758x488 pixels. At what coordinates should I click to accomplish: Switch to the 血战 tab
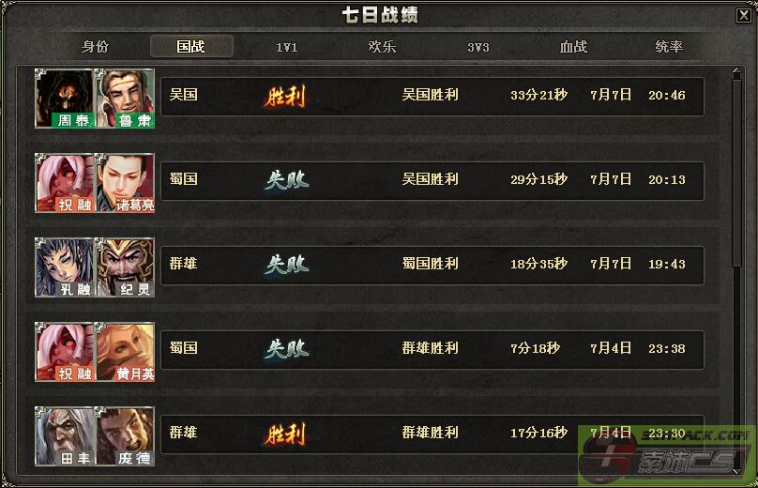pos(574,46)
